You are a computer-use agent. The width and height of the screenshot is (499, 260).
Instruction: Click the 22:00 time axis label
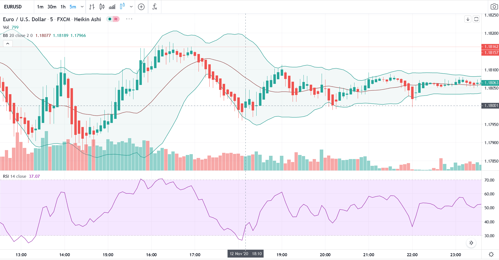pos(412,255)
